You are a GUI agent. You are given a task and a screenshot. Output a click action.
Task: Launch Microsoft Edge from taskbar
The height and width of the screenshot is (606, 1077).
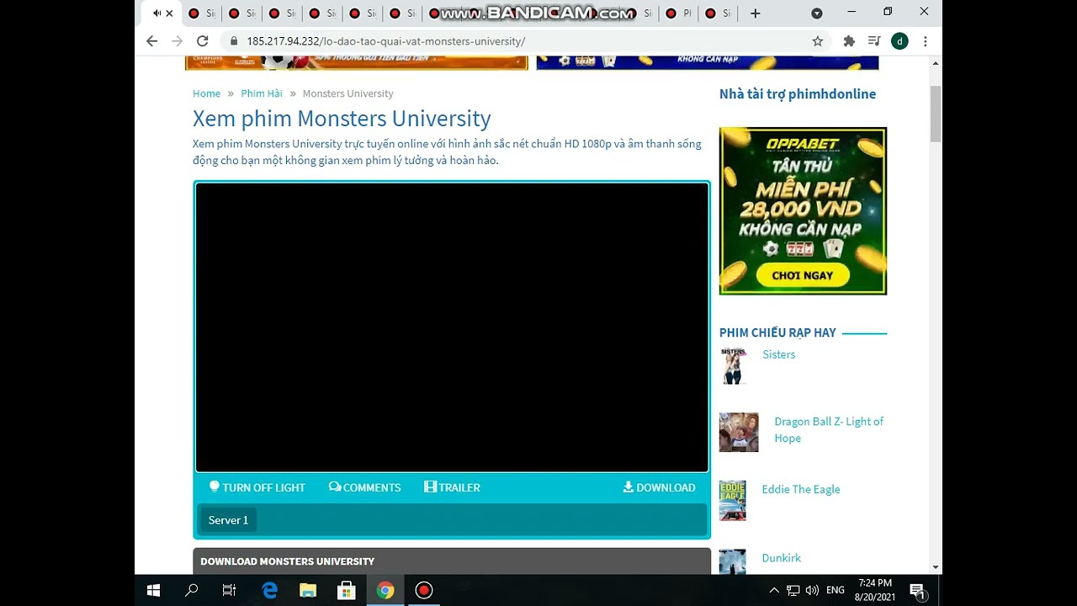coord(269,590)
